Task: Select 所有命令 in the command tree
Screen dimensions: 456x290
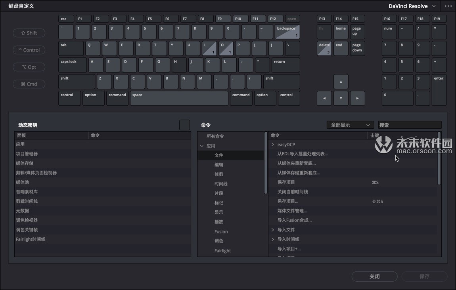Action: coord(215,136)
